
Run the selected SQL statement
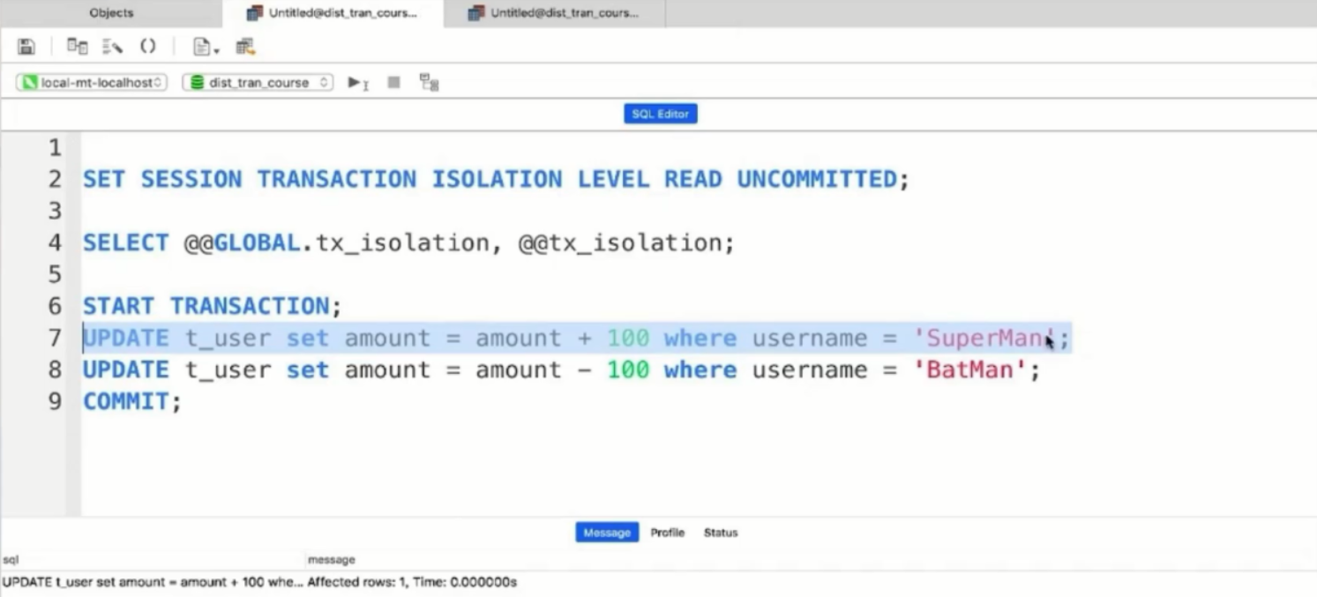[x=357, y=83]
